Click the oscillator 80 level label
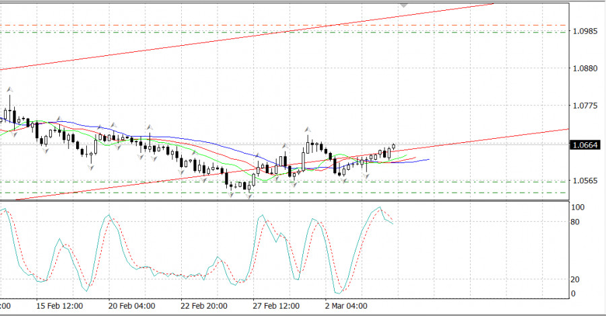The height and width of the screenshot is (316, 606). click(x=576, y=222)
